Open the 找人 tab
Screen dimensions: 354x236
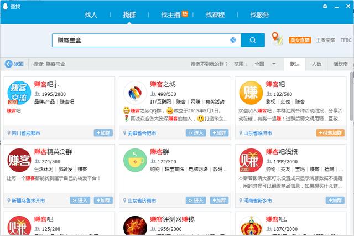(x=91, y=15)
